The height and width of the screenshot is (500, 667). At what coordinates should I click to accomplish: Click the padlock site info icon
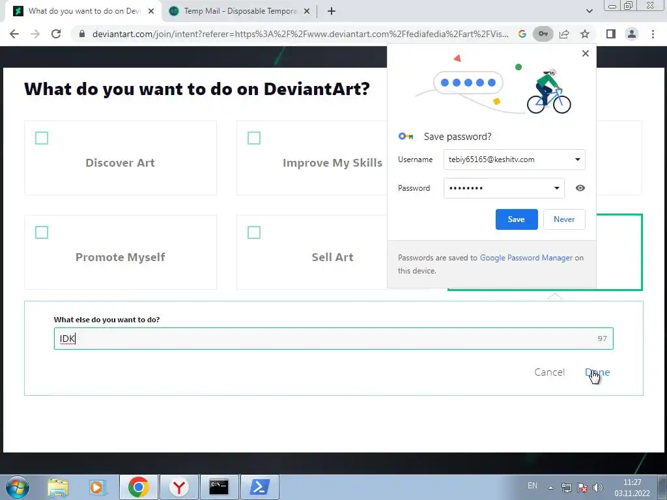click(82, 34)
